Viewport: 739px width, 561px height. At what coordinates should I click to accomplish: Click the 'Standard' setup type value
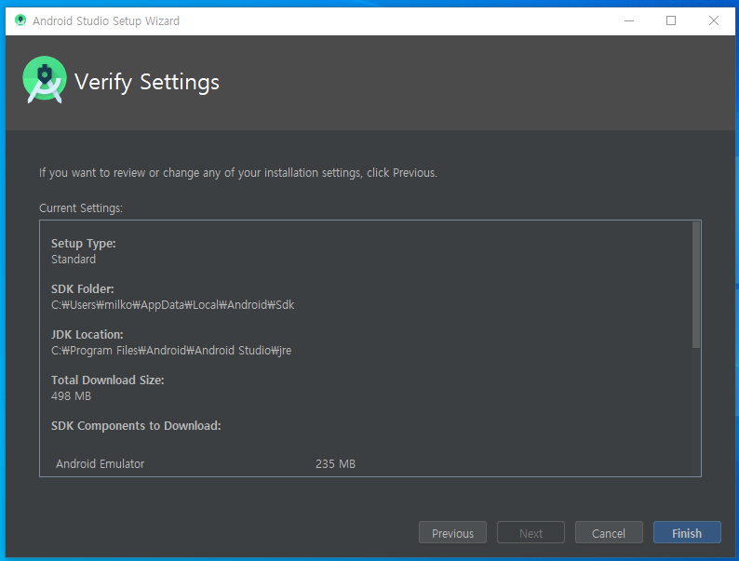pos(74,259)
